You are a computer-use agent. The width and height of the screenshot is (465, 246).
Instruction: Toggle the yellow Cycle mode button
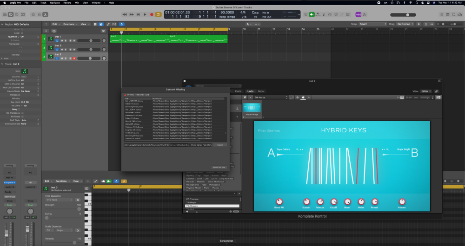(x=159, y=14)
